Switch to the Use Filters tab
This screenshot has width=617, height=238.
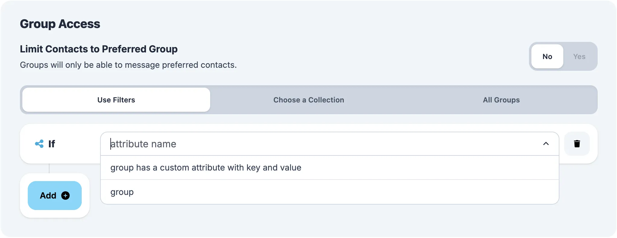click(116, 100)
